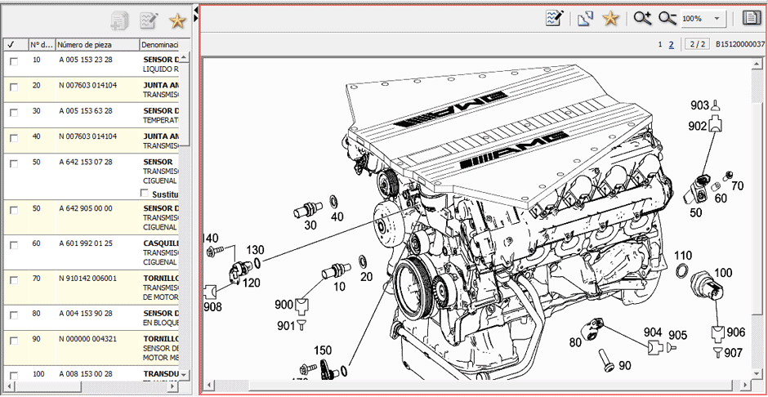The image size is (768, 397).
Task: Click callout 150 in the diagram
Action: [x=322, y=350]
